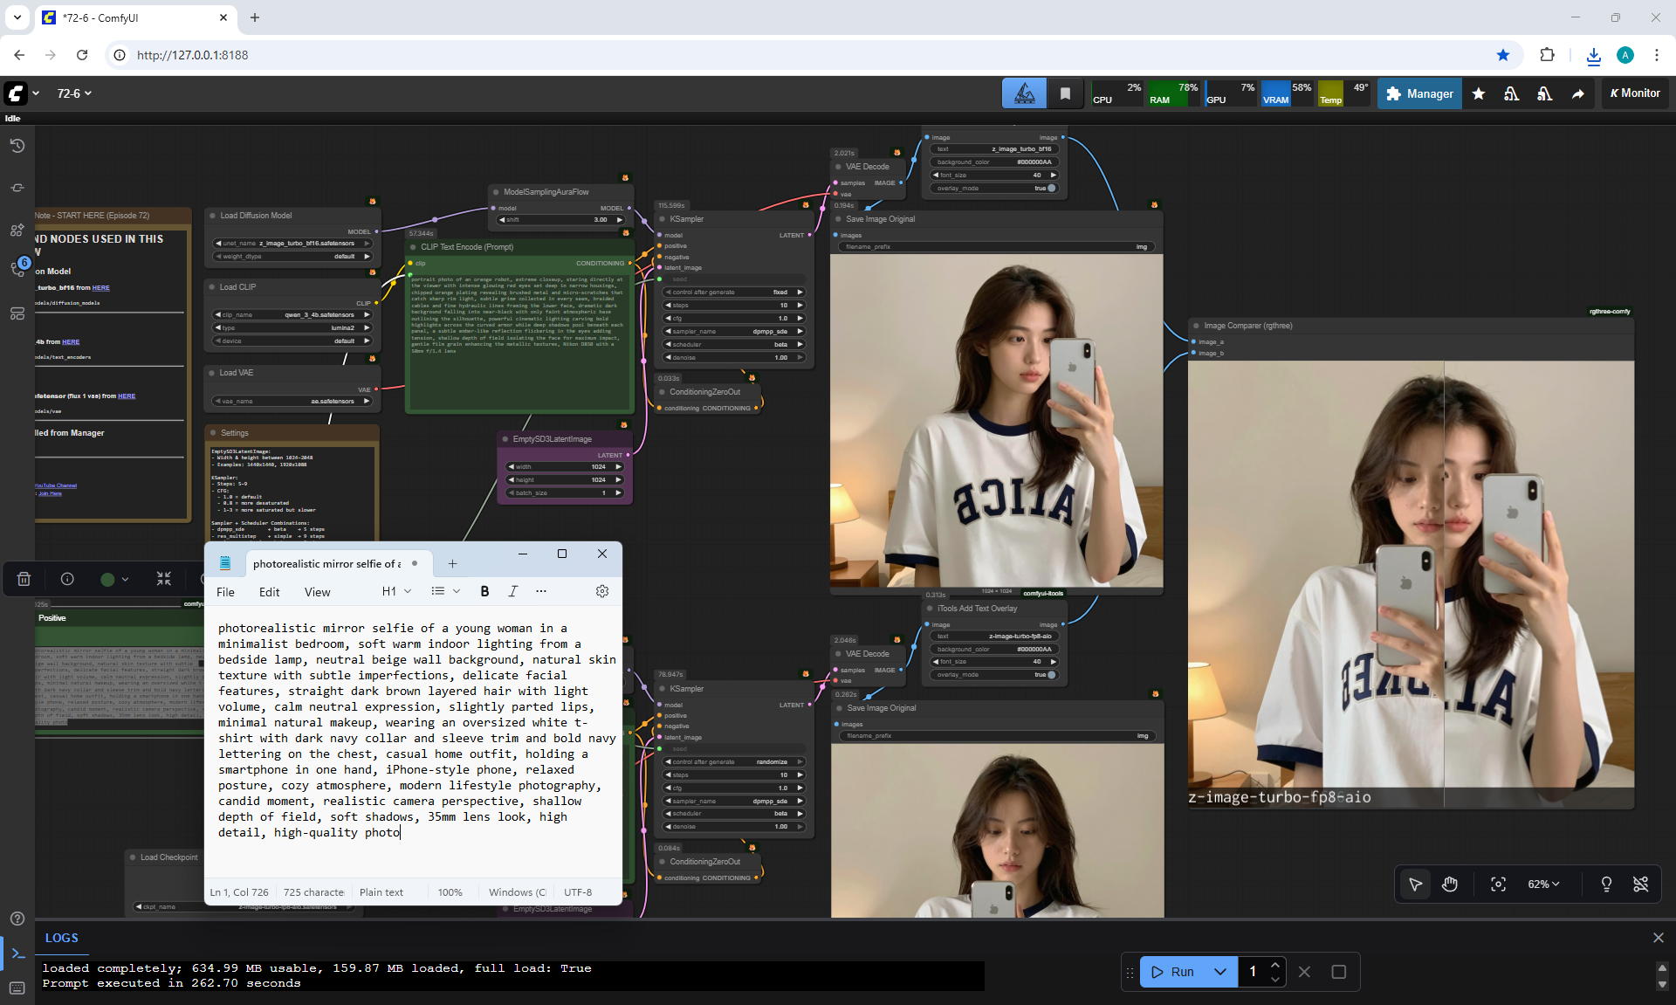Toggle overlay_mode switch on top text overlay node
This screenshot has height=1005, width=1676.
tap(1051, 188)
